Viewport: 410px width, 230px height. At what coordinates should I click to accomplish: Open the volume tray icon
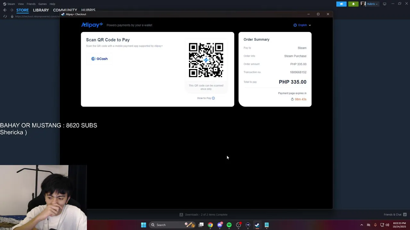tap(388, 225)
